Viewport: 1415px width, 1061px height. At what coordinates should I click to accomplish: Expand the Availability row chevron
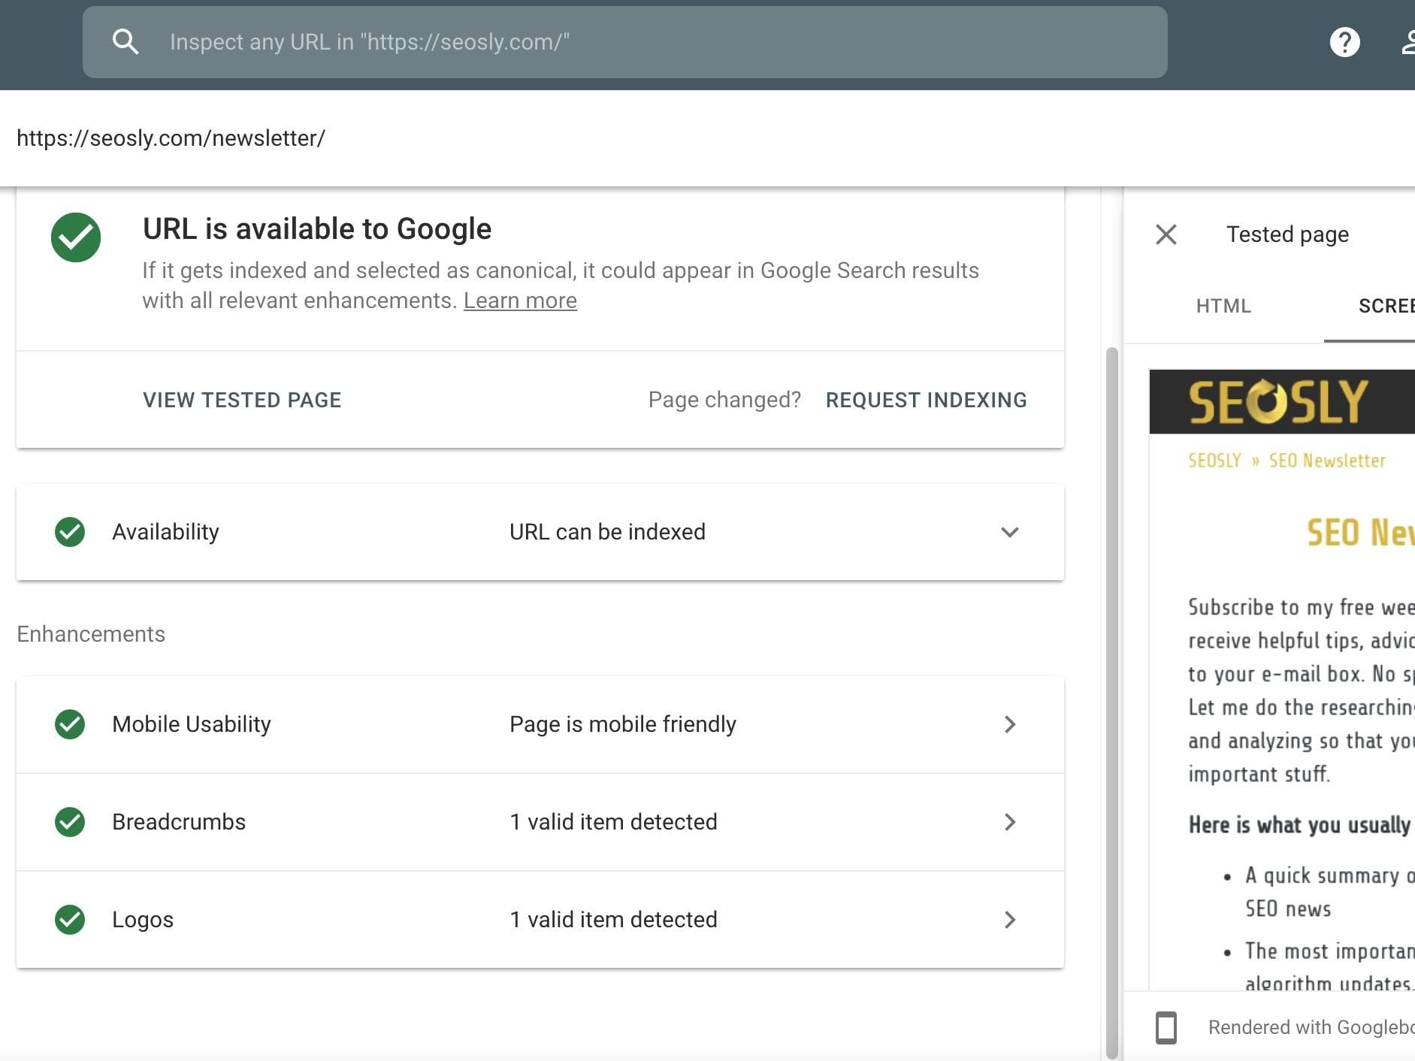tap(1010, 532)
